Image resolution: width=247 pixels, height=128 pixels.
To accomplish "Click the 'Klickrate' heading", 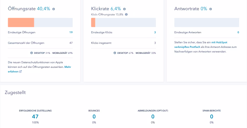I will coord(100,9).
